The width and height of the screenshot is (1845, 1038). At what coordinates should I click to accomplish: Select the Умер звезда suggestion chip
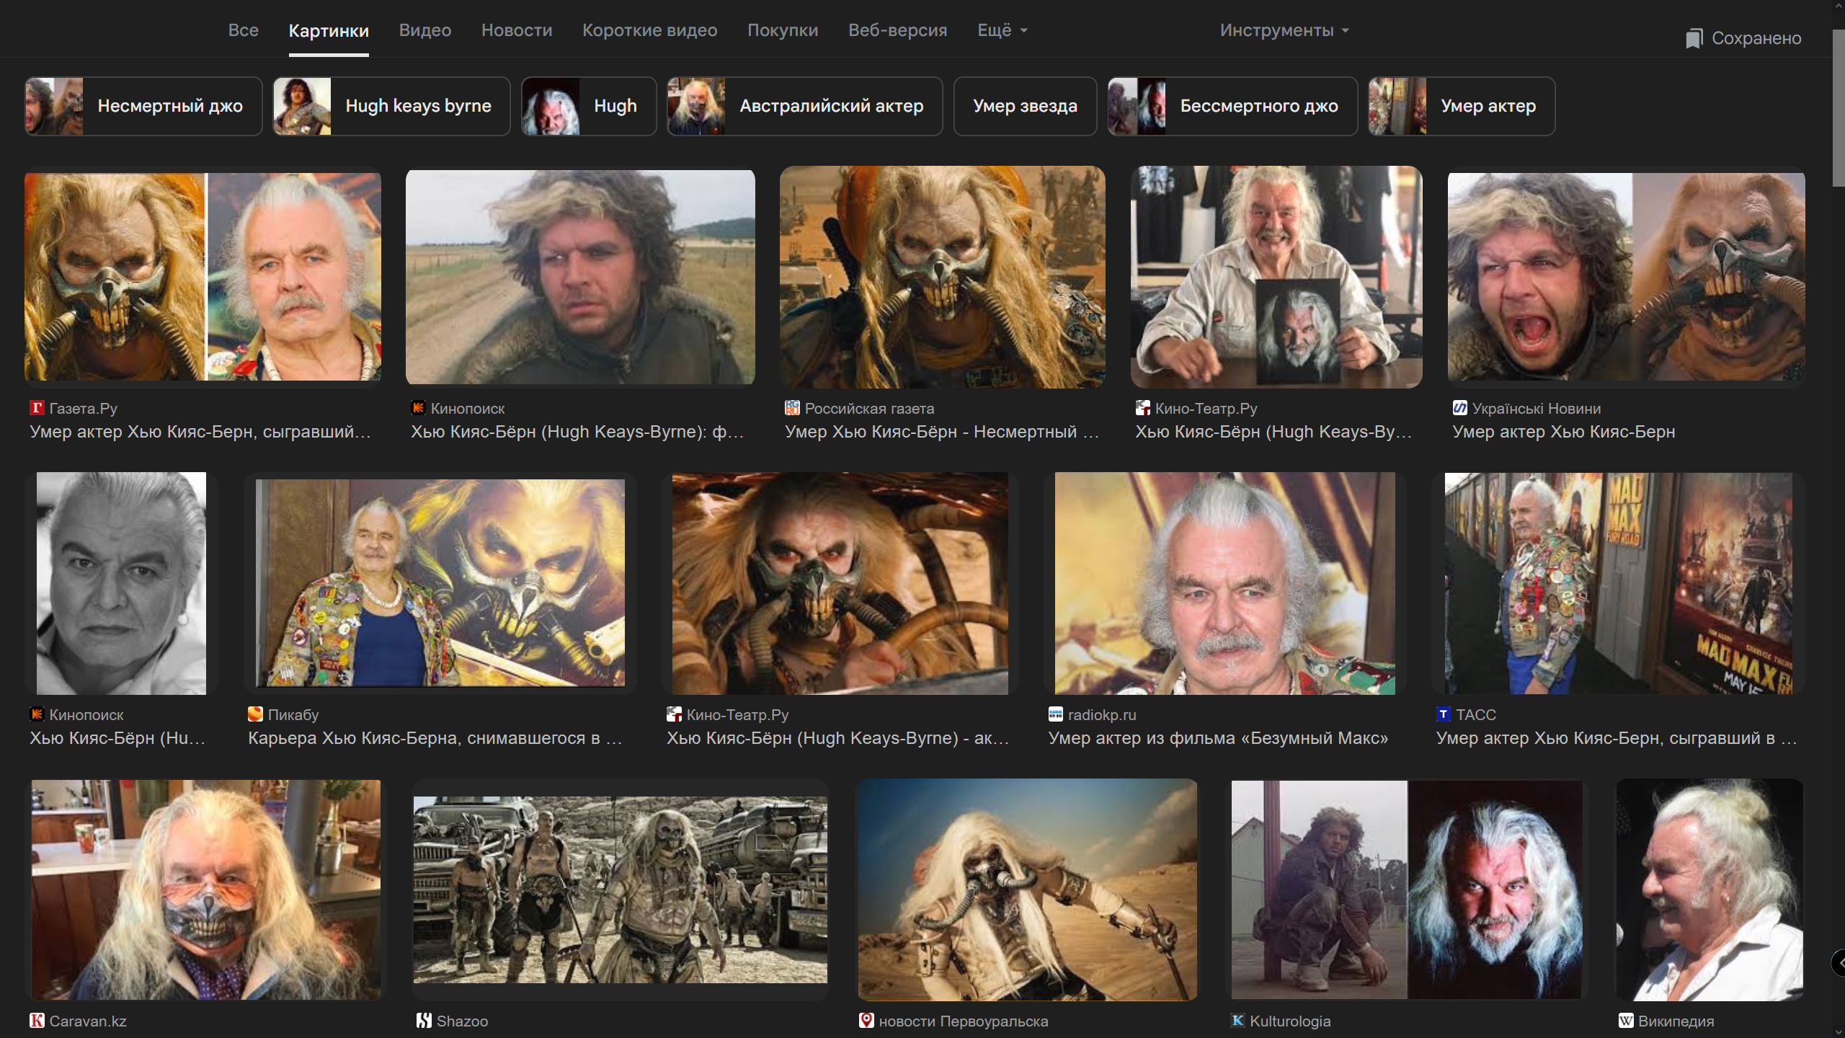coord(1025,106)
